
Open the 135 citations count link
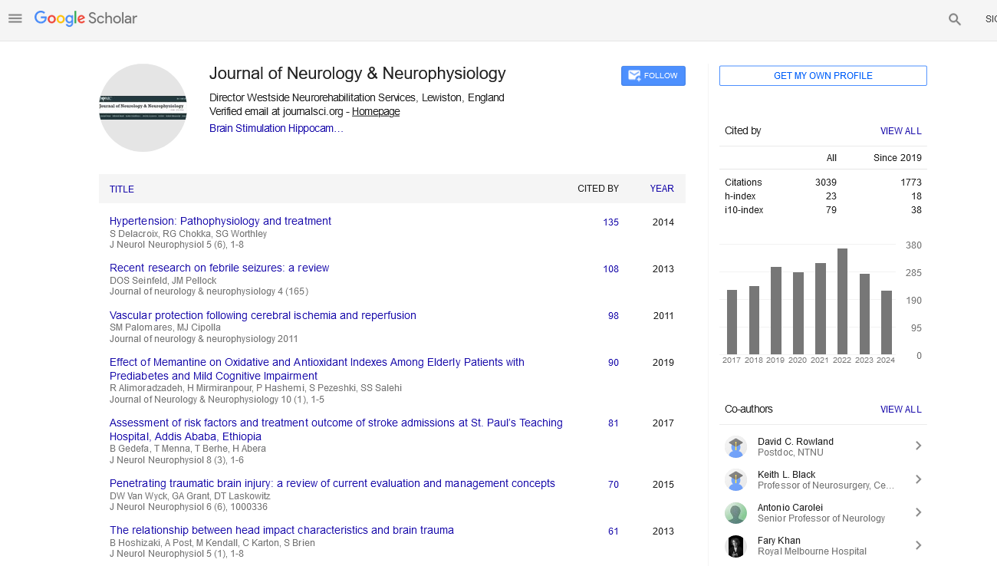610,222
